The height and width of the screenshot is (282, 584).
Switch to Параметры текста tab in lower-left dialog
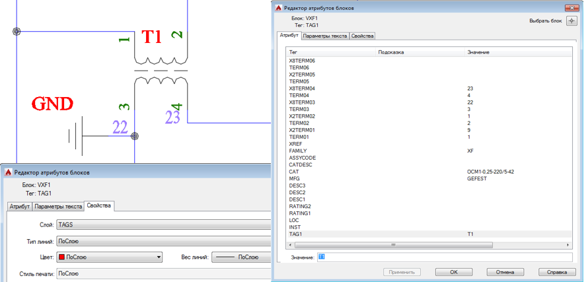point(58,207)
